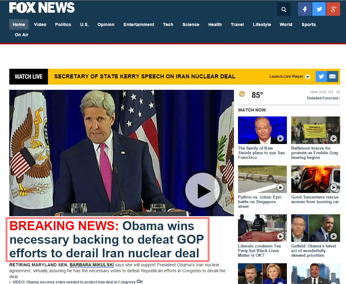Open 'Good Samaritans rescue woman' caption link
This screenshot has width=346, height=284.
(315, 199)
